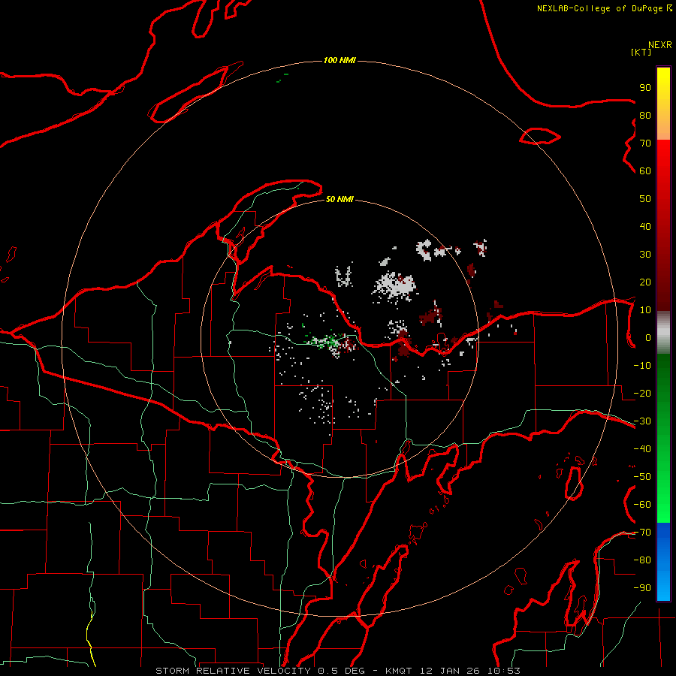Click the -60 value on the velocity scale

[x=642, y=505]
